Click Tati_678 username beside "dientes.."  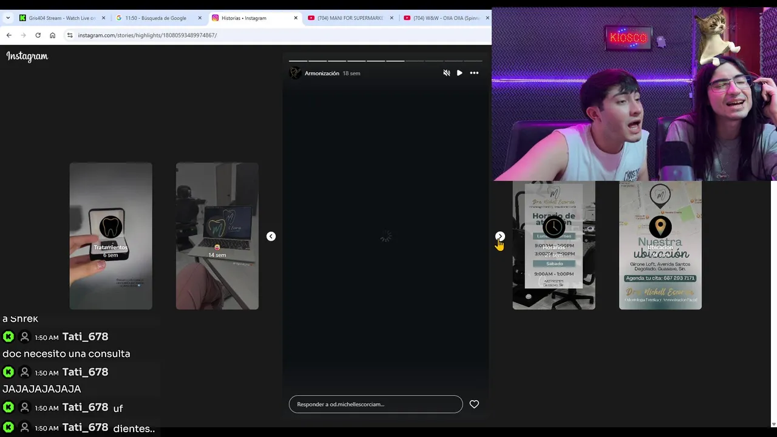coord(85,427)
